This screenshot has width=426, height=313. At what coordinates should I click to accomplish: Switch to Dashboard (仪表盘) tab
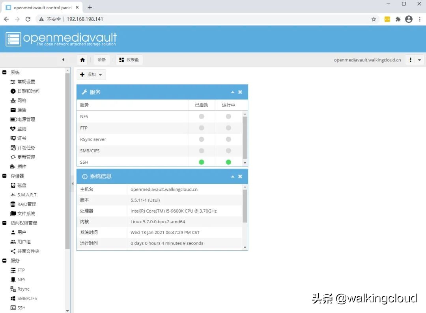pyautogui.click(x=129, y=60)
